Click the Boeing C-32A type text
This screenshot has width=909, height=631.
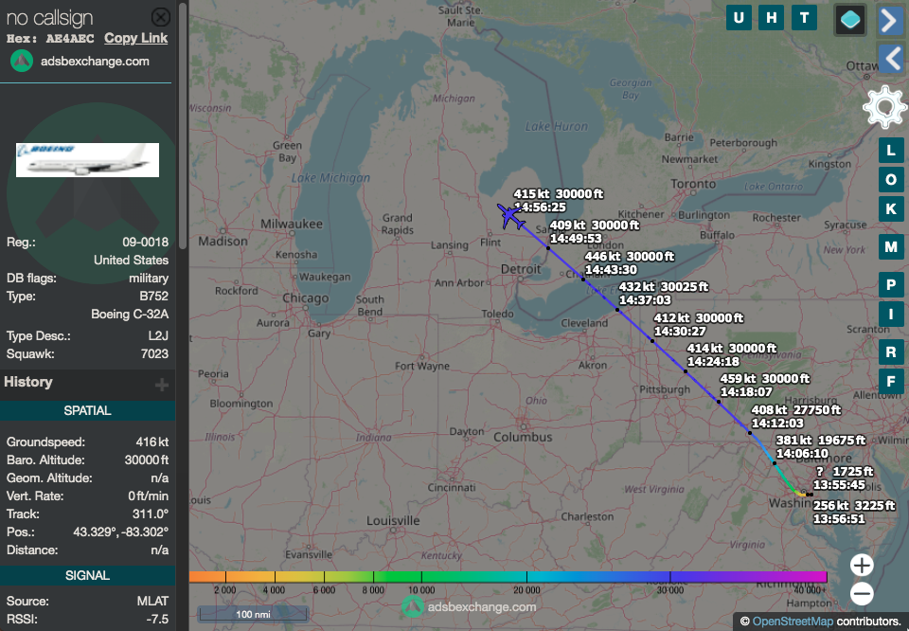coord(130,315)
